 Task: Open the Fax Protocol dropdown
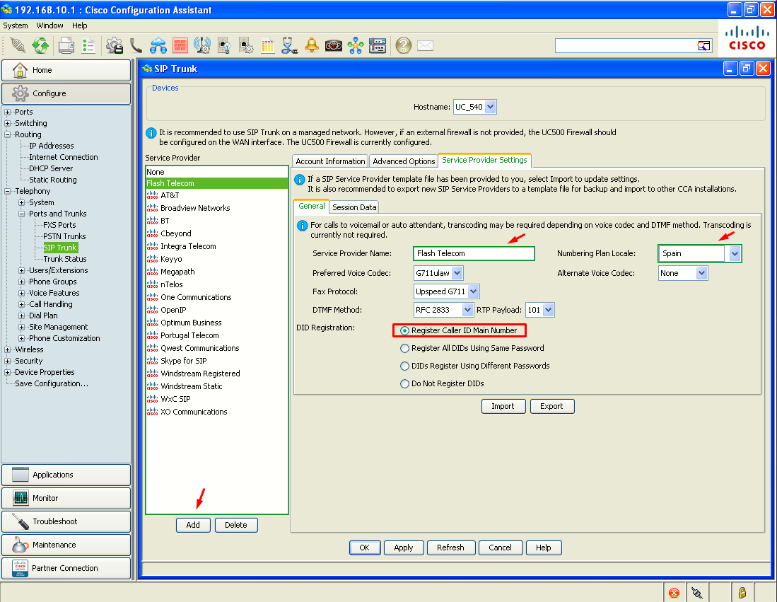pyautogui.click(x=473, y=291)
